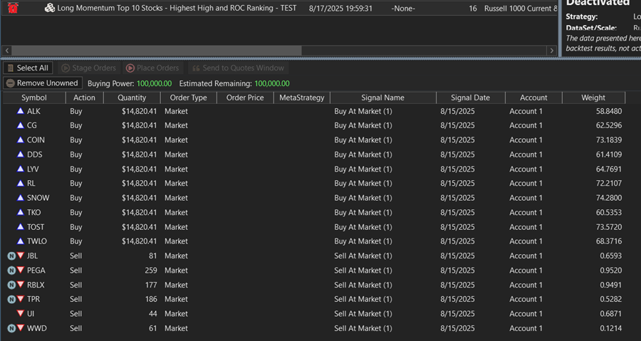Click the sell triangle icon for WWD
641x341 pixels.
point(21,328)
